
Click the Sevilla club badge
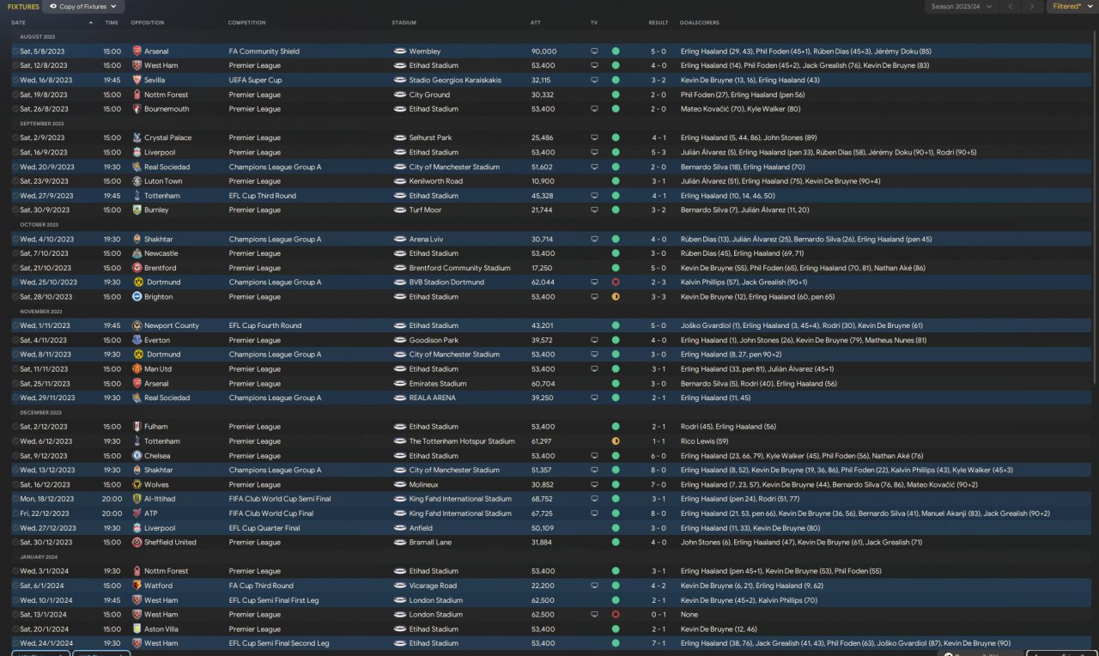pos(137,80)
